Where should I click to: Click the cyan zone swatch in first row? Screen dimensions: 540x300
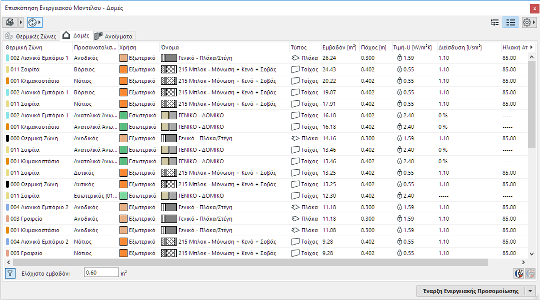pos(7,58)
